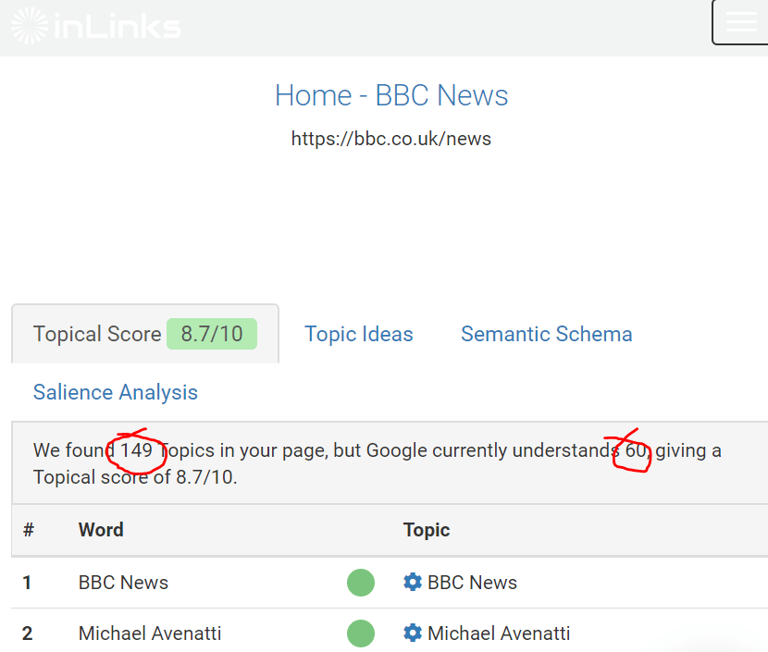Click the # column header
Image resolution: width=768 pixels, height=652 pixels.
coord(29,530)
